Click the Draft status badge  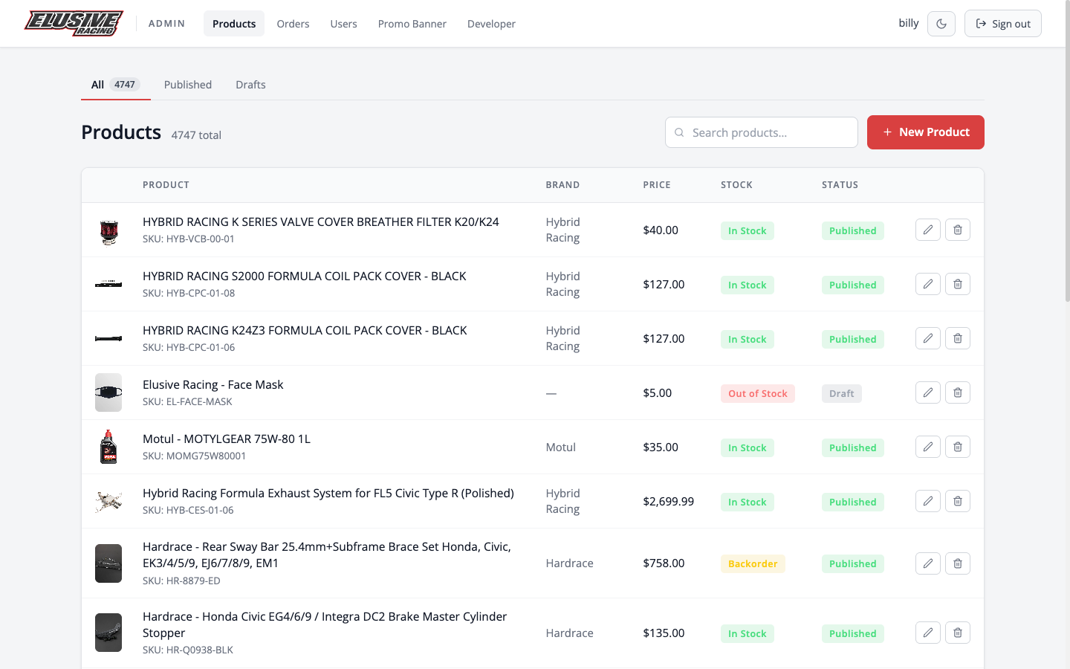click(x=842, y=393)
